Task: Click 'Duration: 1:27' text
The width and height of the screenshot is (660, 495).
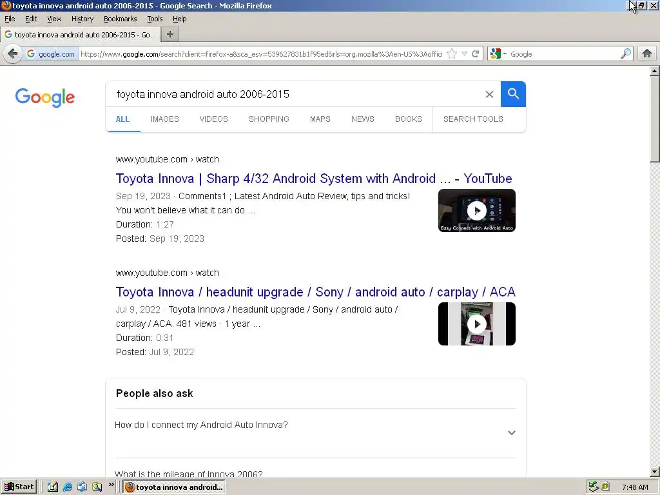Action: [x=145, y=224]
